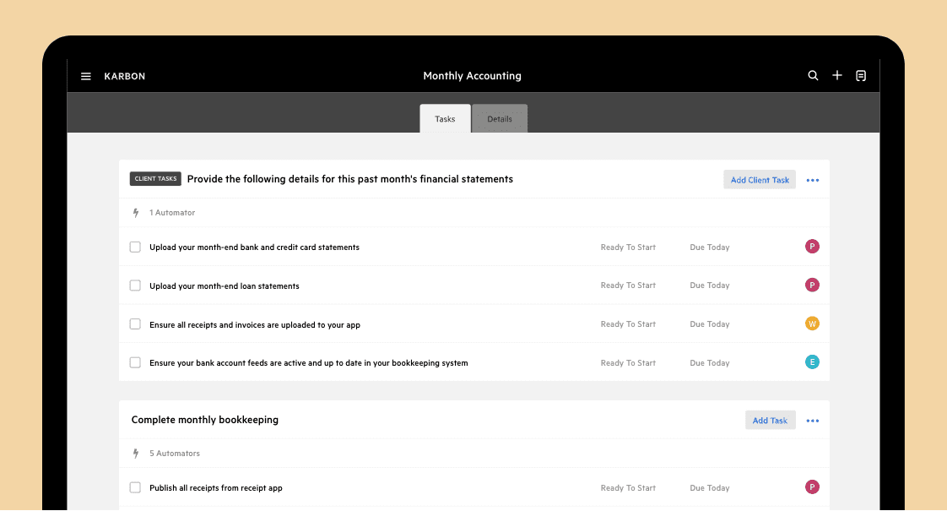Screen dimensions: 947x511
Task: Check the bank and credit card statements task
Action: (x=135, y=247)
